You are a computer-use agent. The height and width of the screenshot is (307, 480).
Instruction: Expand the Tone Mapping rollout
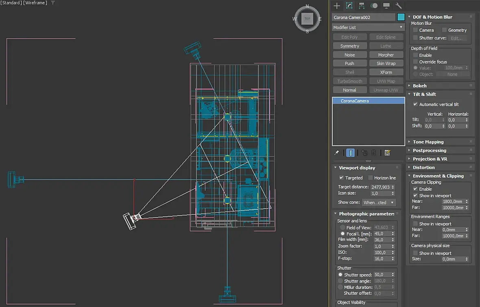coord(428,142)
